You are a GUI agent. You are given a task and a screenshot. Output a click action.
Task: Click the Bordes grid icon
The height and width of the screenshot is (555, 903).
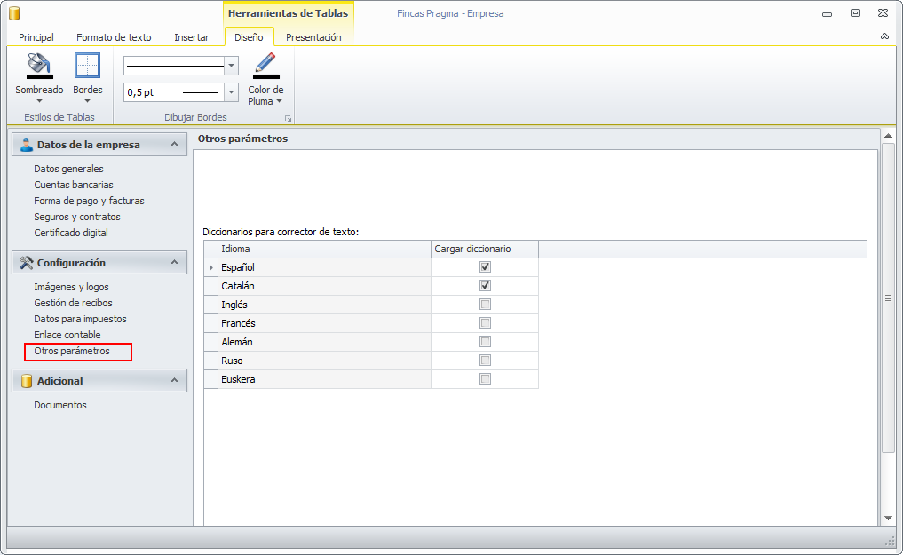pyautogui.click(x=87, y=66)
